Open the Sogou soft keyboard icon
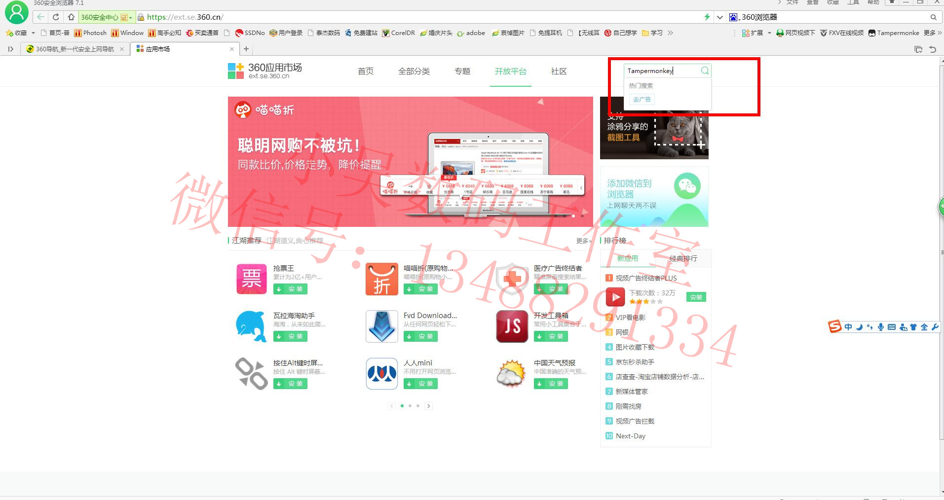This screenshot has height=500, width=944. (x=892, y=326)
